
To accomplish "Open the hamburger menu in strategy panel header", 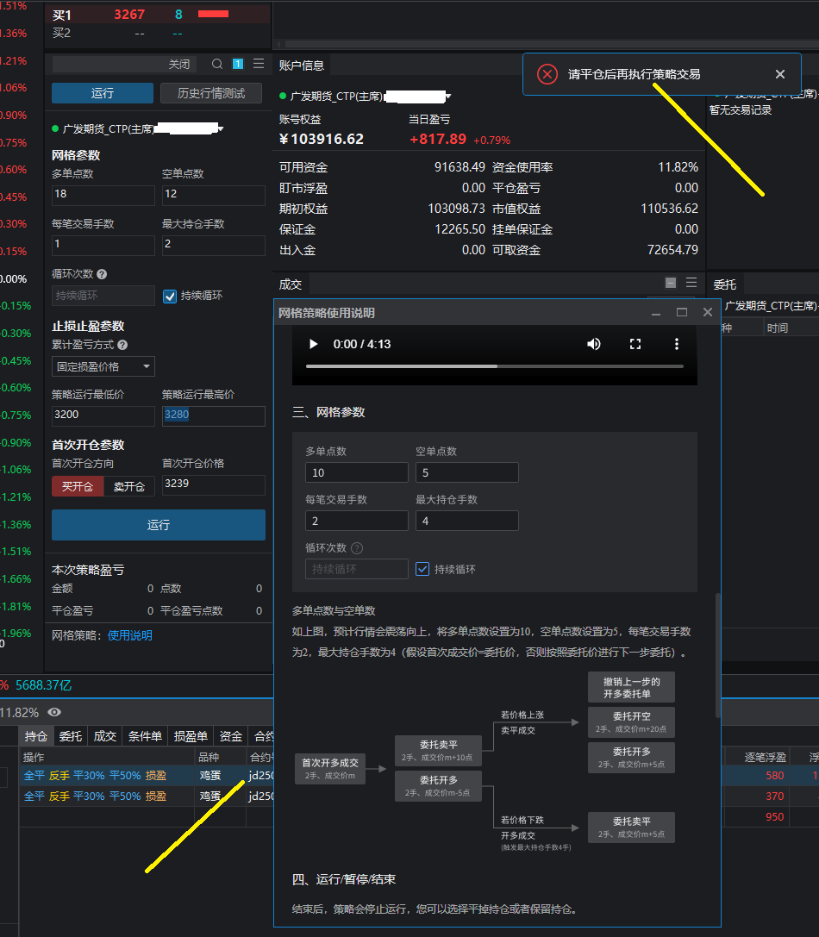I will (259, 64).
